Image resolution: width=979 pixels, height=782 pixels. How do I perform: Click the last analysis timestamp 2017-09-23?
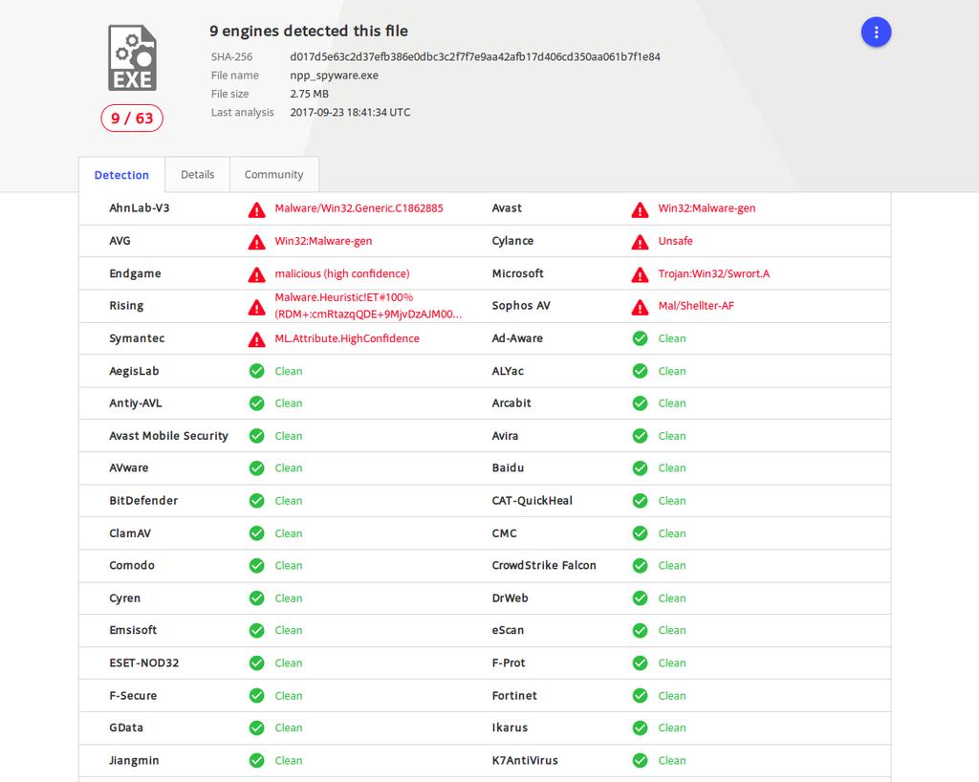click(x=350, y=113)
